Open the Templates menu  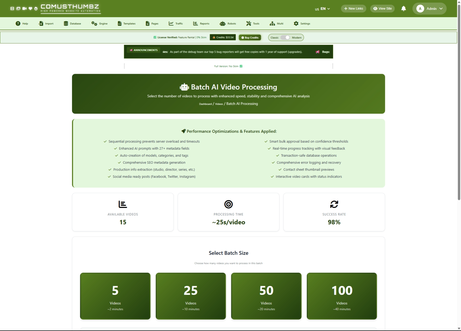127,24
